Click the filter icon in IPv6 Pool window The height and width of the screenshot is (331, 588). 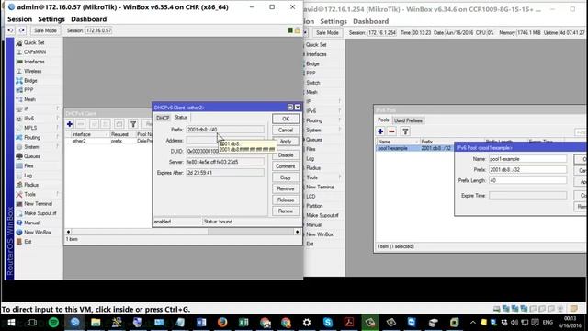(405, 131)
